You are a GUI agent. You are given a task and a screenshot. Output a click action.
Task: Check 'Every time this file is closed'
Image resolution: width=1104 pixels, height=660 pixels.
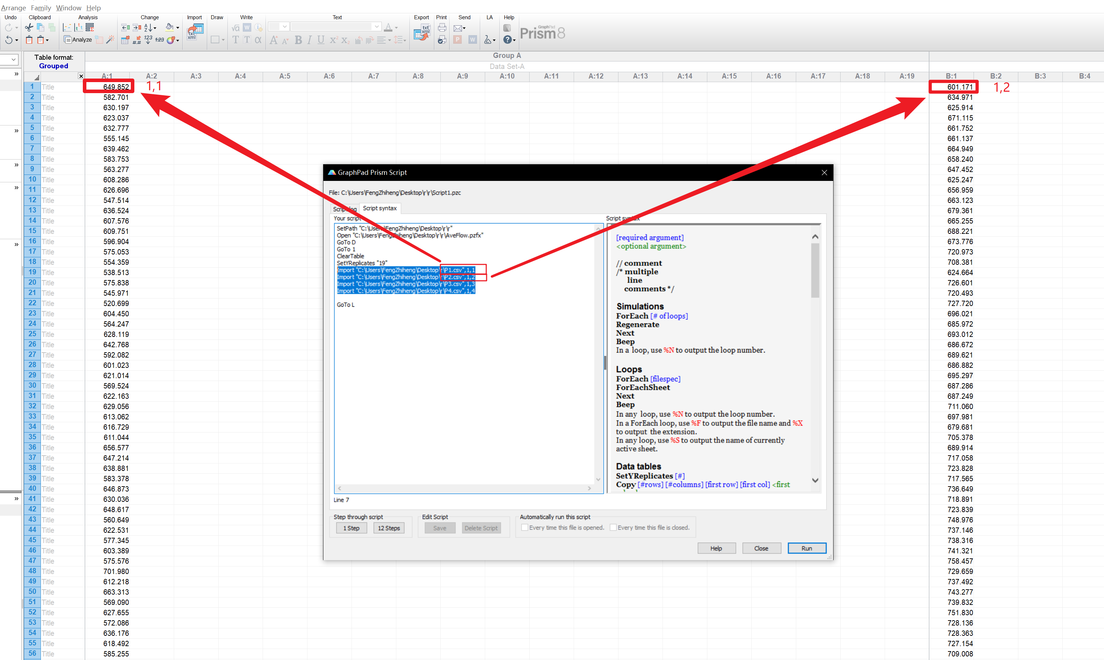[x=613, y=527]
